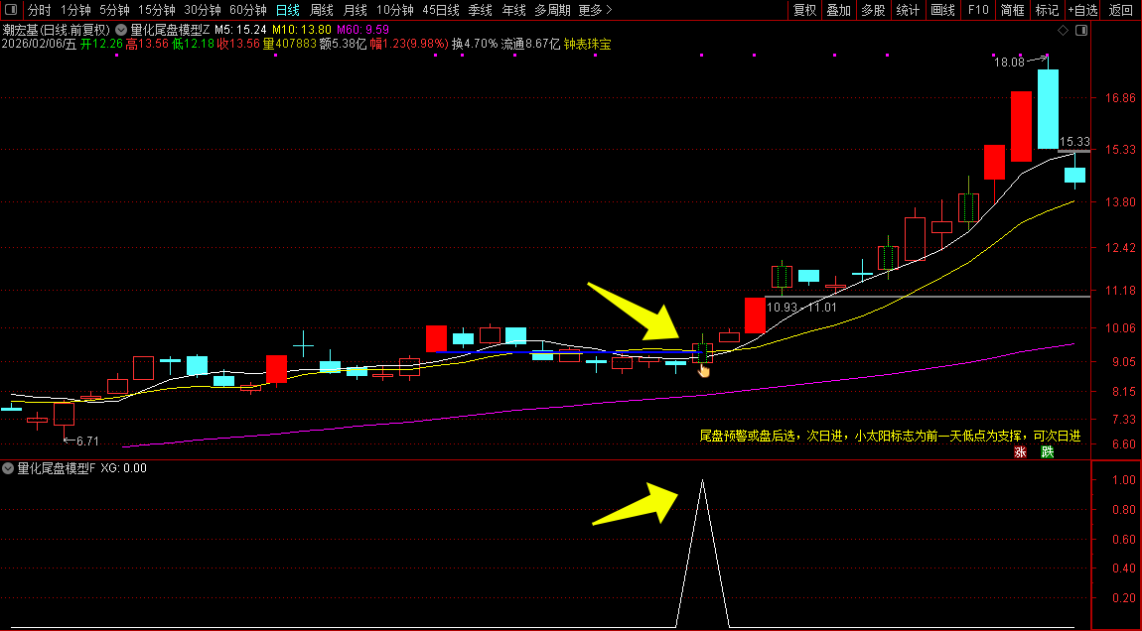1142x631 pixels.
Task: Click the 16.86 price axis label
Action: coord(1119,97)
